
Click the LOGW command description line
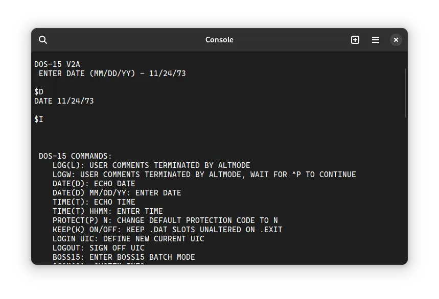[x=204, y=175]
